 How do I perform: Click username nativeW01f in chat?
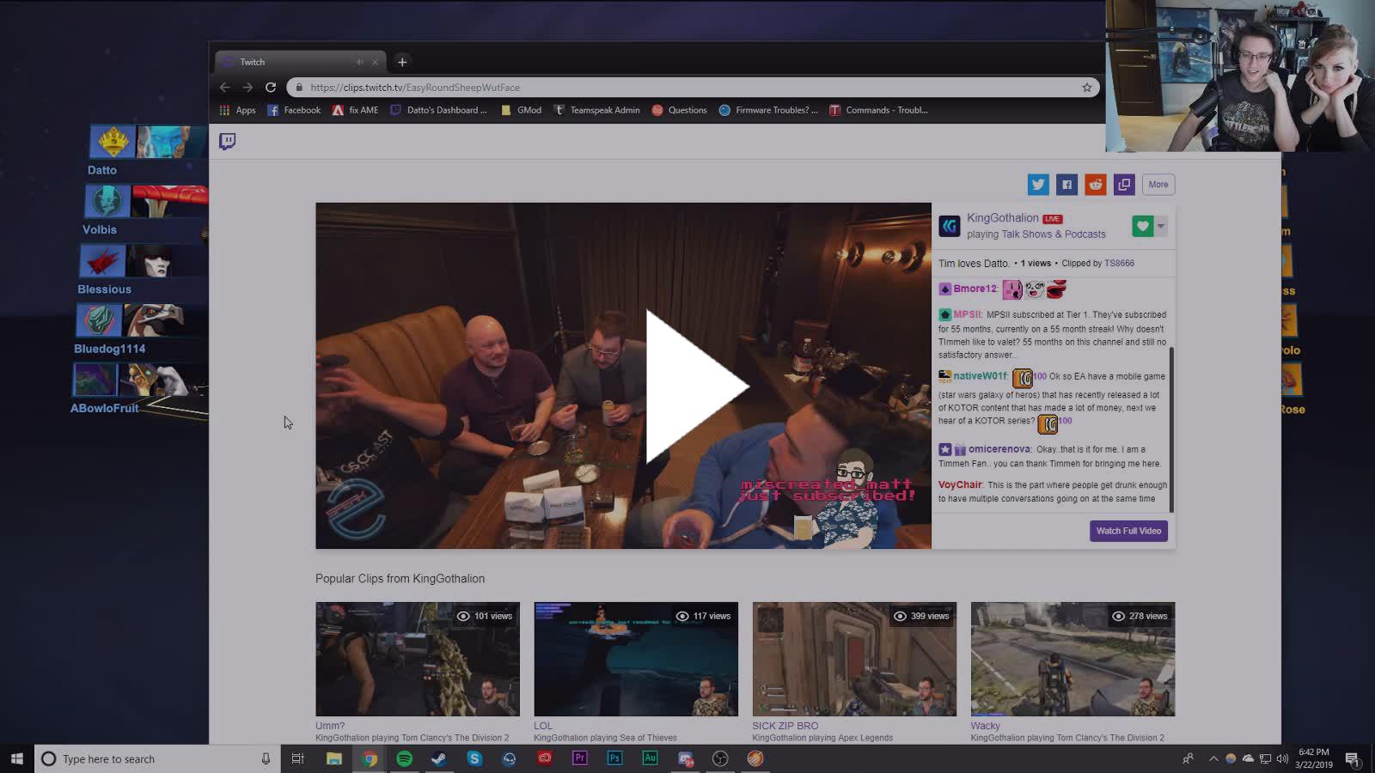point(980,376)
